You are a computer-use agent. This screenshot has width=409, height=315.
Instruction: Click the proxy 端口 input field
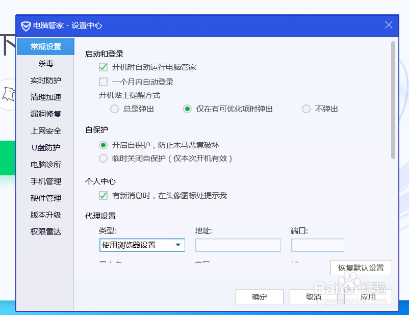pos(317,245)
